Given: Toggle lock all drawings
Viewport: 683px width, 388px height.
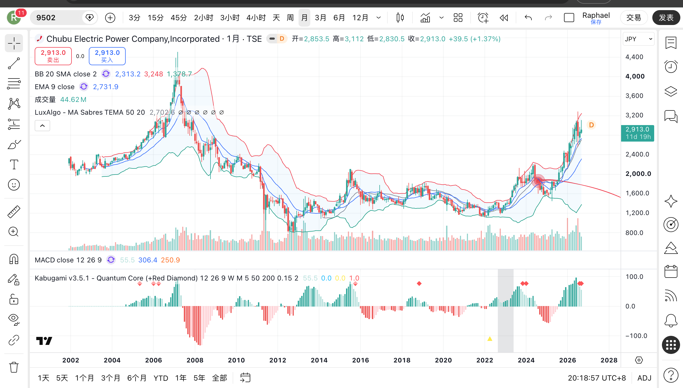Looking at the screenshot, I should tap(14, 300).
